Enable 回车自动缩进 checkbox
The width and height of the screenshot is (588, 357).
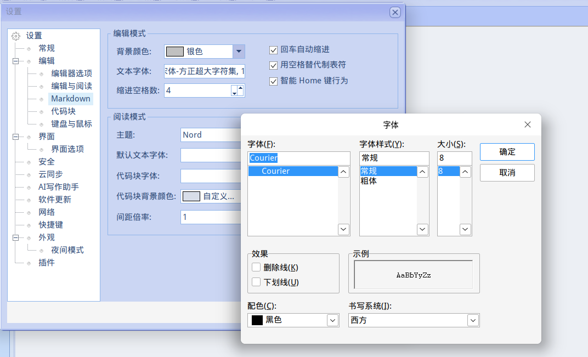[273, 50]
